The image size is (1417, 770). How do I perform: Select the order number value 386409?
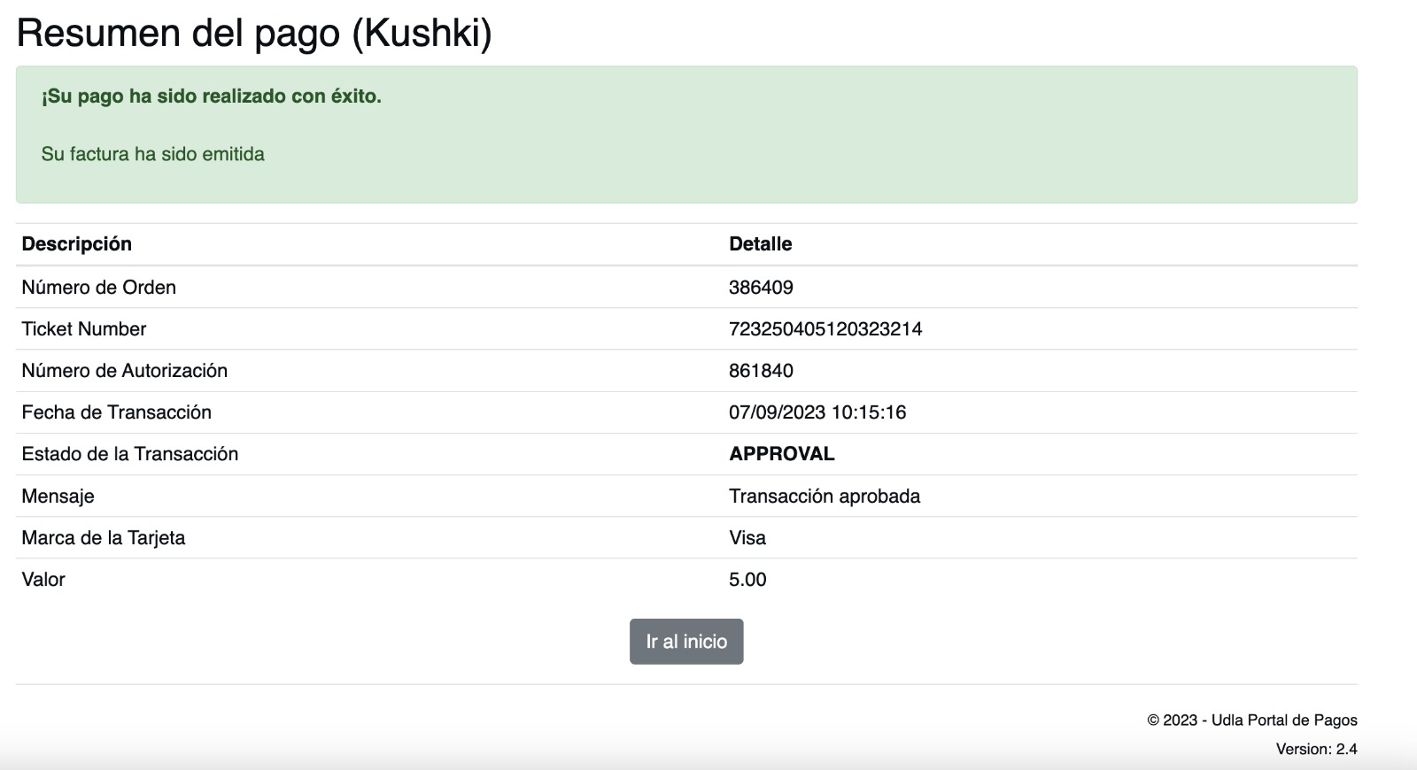[761, 288]
